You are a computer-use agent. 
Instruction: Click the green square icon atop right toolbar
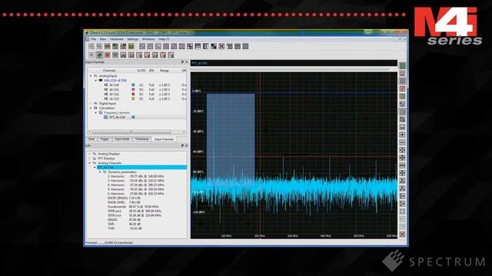402,66
